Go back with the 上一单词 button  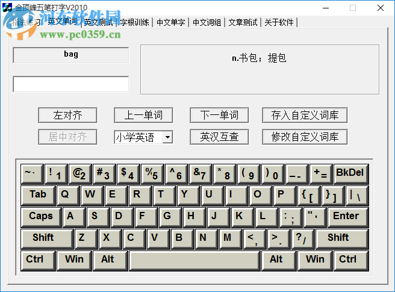[x=143, y=115]
